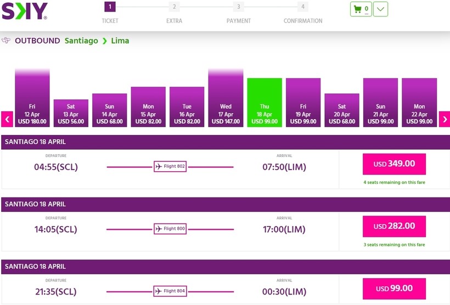Select the highlighted Thu 18 Apr date bar

click(x=265, y=103)
